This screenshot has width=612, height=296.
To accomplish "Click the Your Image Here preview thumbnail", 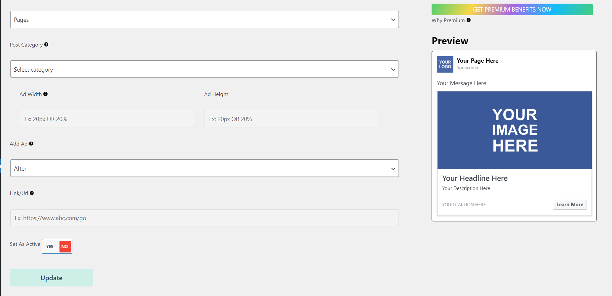I will coord(515,130).
